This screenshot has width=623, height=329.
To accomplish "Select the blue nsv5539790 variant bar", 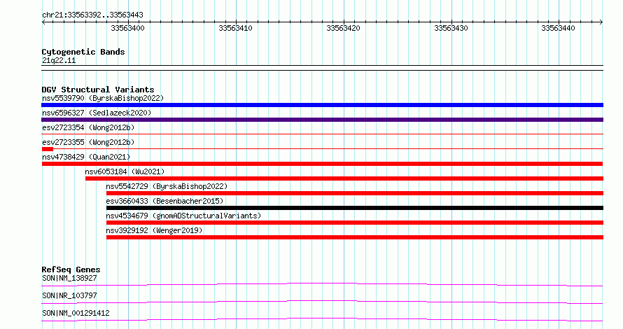I will pos(322,105).
